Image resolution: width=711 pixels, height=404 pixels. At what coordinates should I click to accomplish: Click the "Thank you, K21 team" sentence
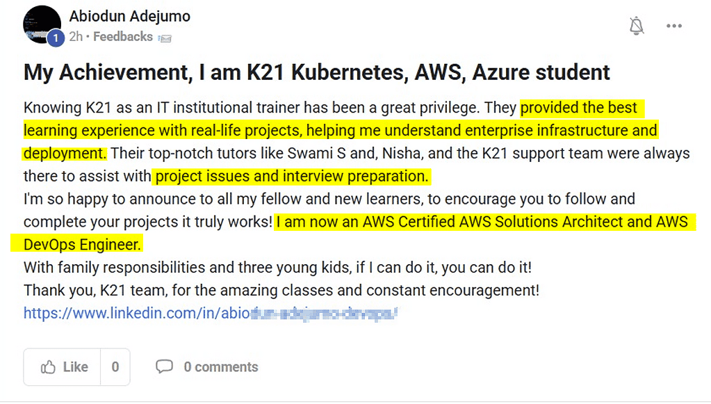(x=281, y=290)
